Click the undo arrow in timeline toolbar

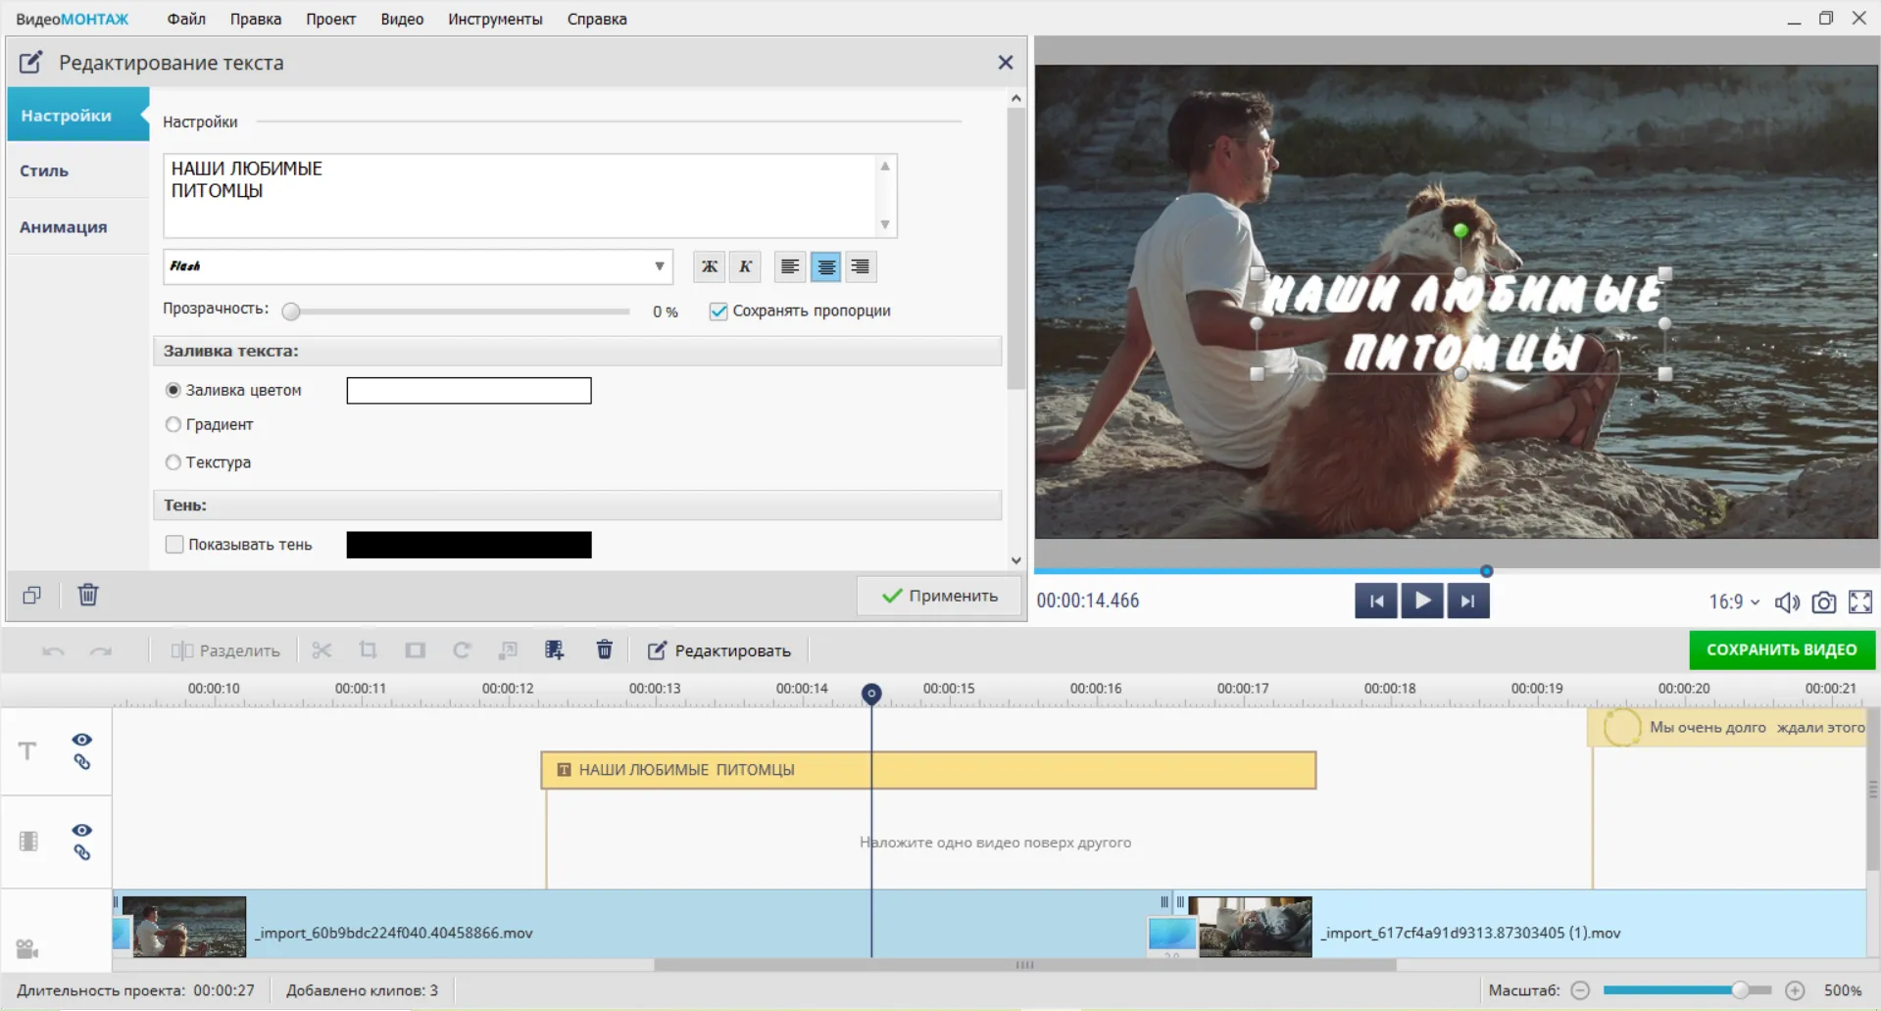(53, 650)
